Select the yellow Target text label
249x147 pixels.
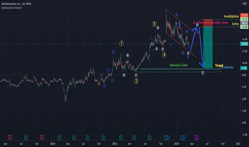point(219,65)
